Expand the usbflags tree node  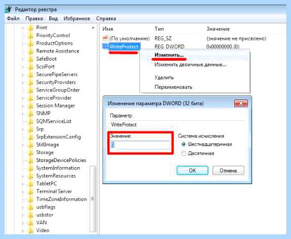coord(23,208)
